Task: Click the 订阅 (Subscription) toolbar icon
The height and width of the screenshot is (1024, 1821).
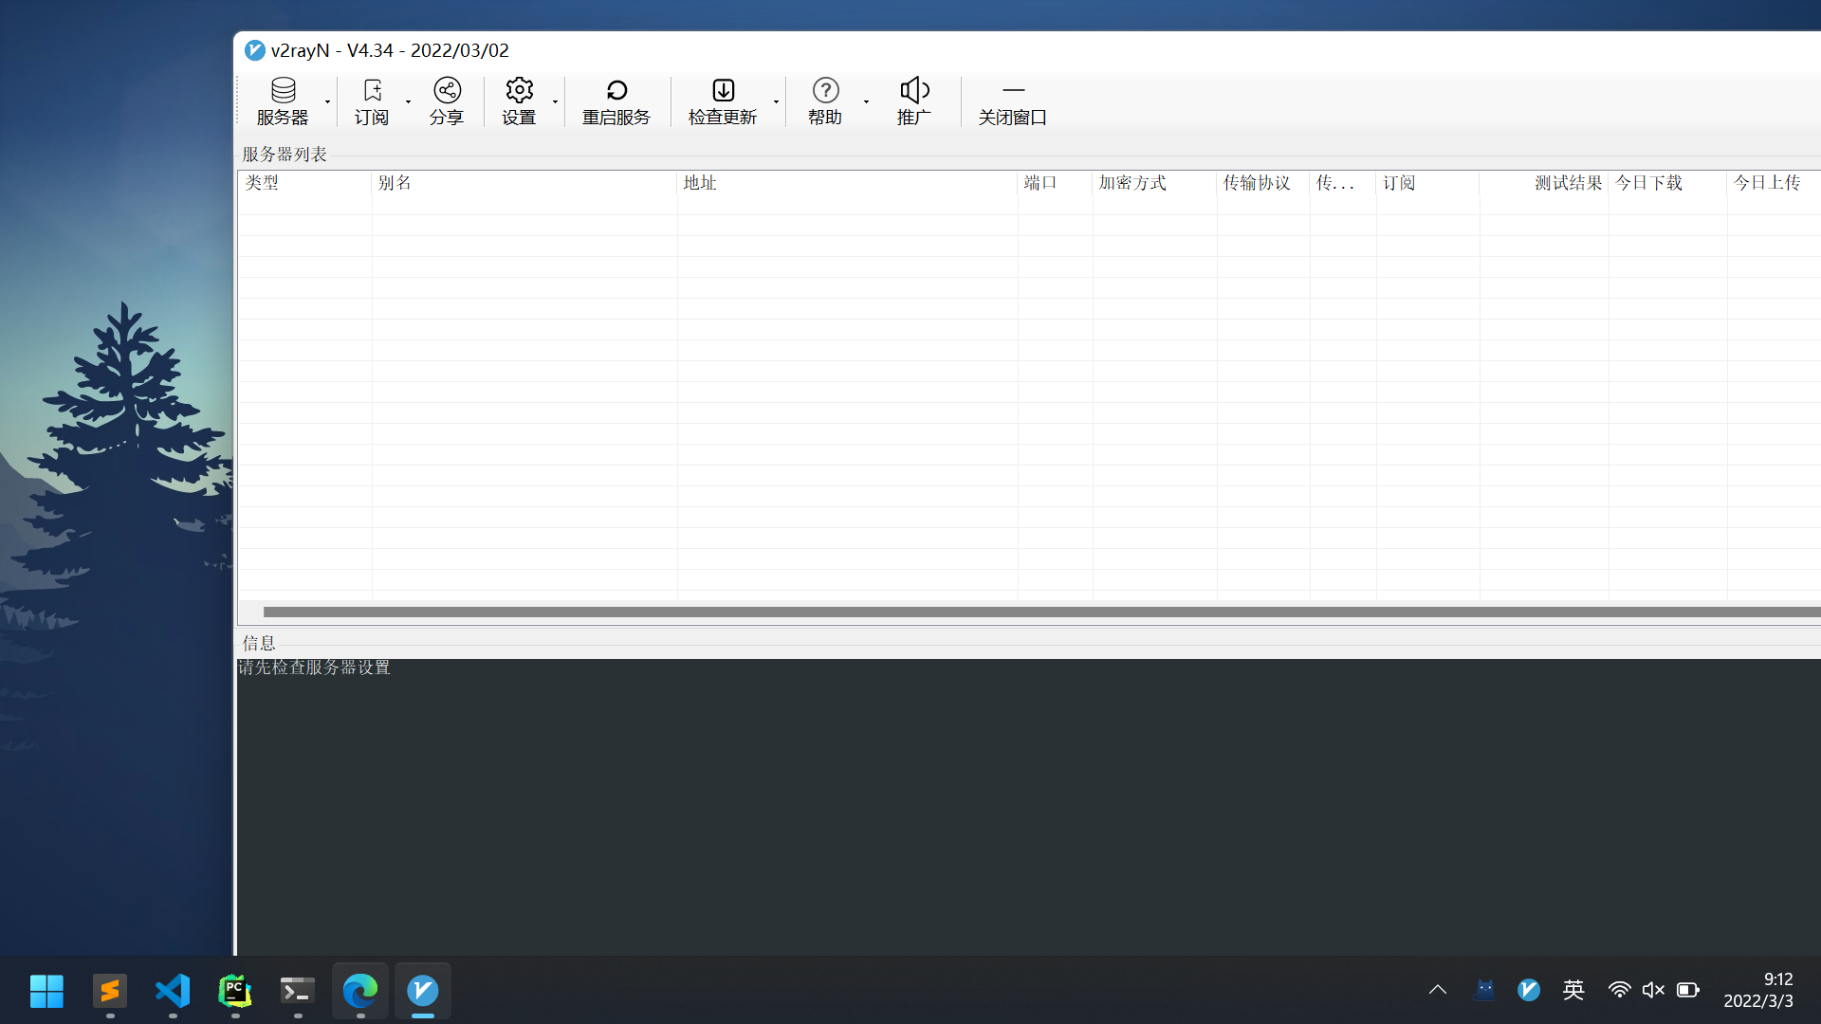Action: [371, 101]
